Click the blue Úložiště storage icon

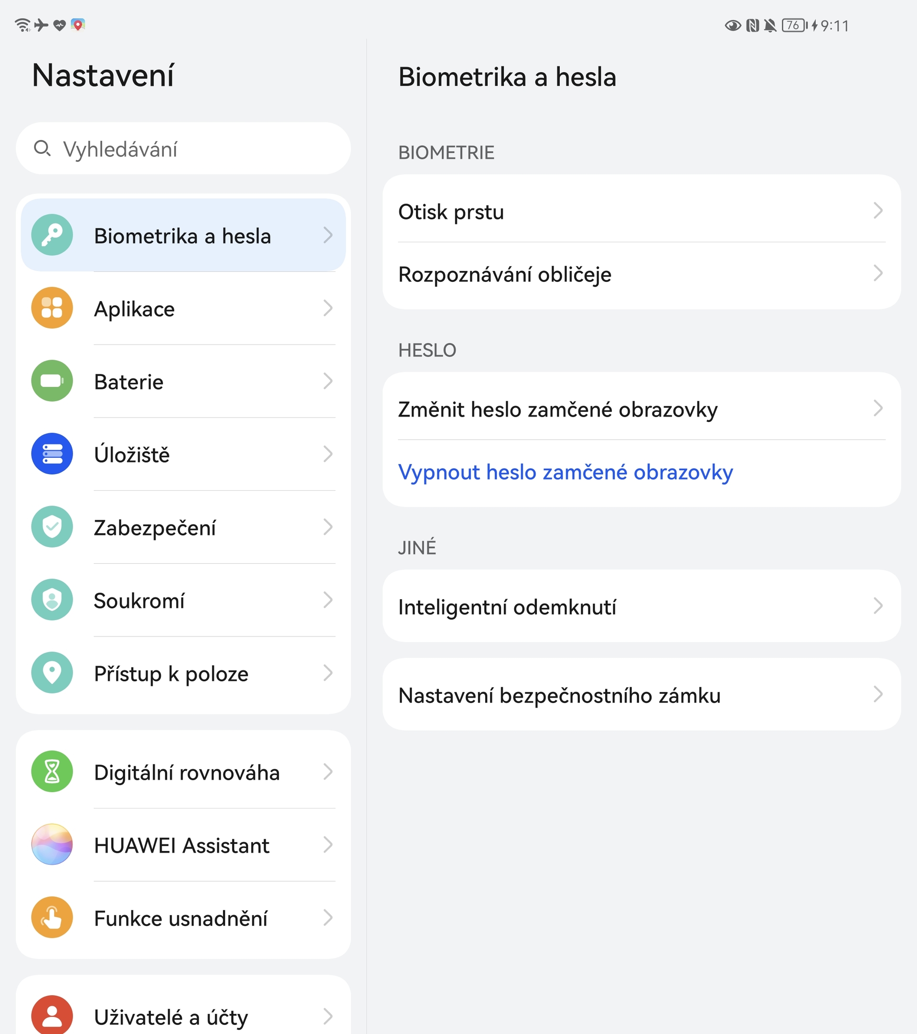point(52,454)
